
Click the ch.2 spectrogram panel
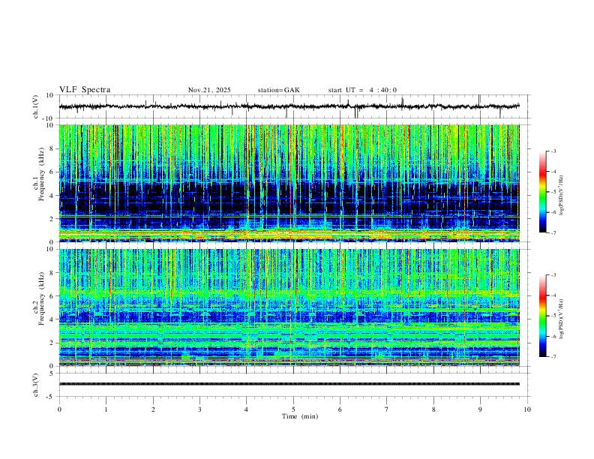289,307
